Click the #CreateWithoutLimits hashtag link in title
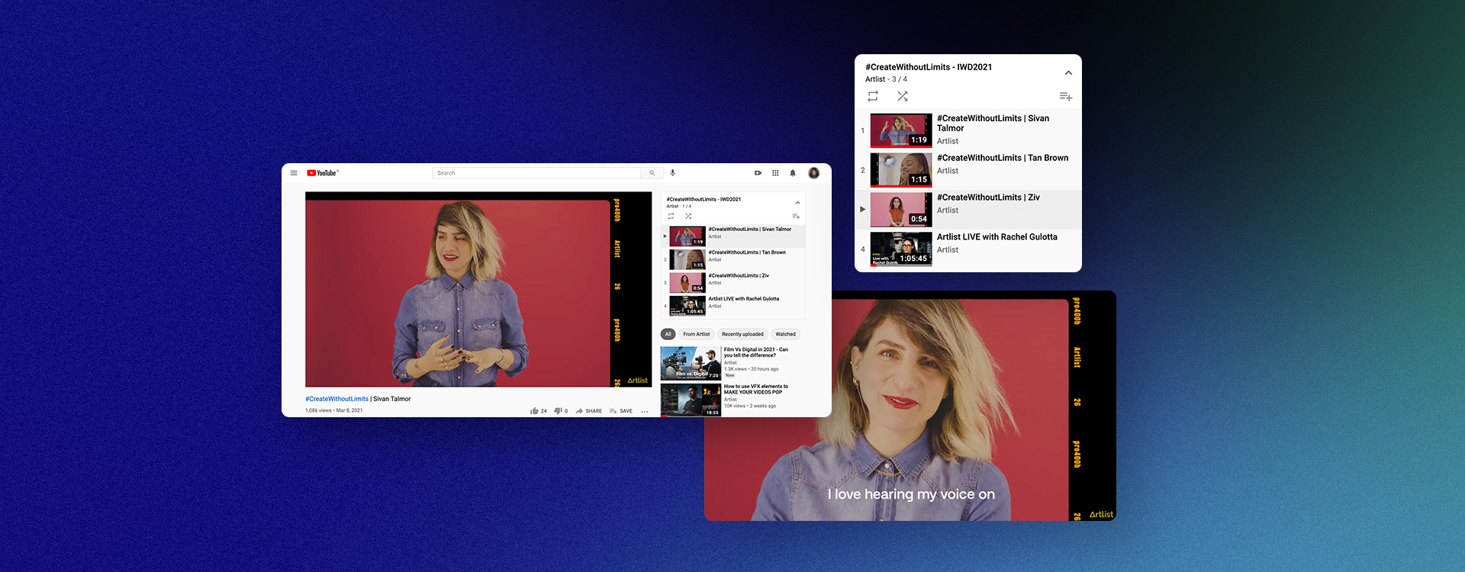Image resolution: width=1465 pixels, height=572 pixels. tap(336, 399)
